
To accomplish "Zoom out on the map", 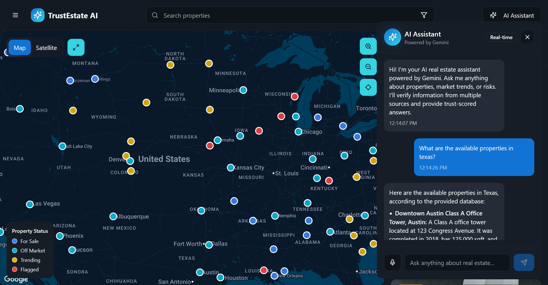I will tap(368, 67).
